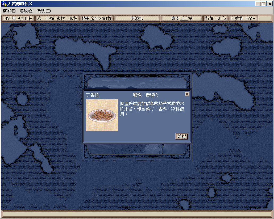Click the 水 36桶 食物 36桶 supplies panel
Image resolution: width=274 pixels, height=219 pixels.
pos(57,19)
